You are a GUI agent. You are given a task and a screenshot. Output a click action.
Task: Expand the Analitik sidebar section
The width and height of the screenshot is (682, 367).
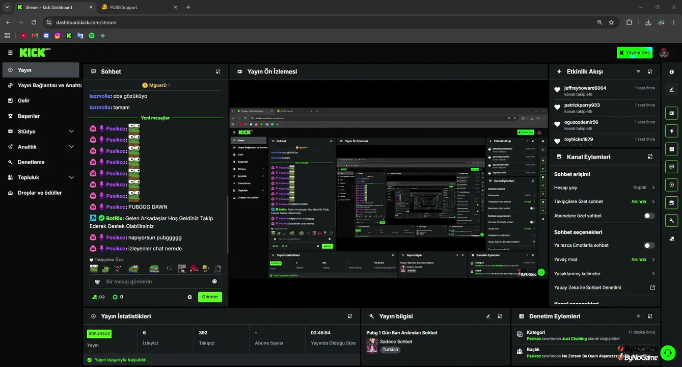(x=71, y=147)
